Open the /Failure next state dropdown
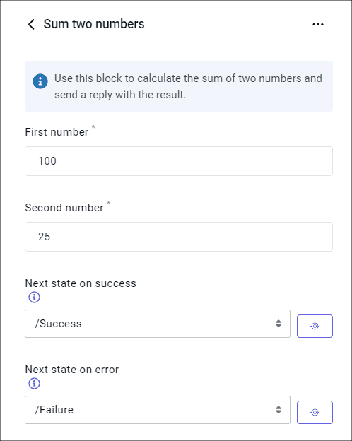Screen dimensions: 352x441 [x=158, y=409]
